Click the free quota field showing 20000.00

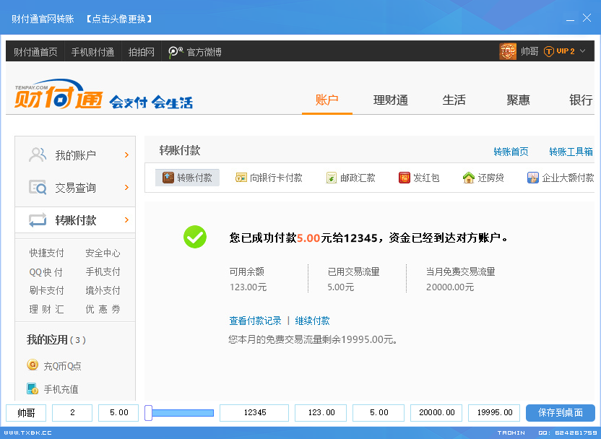[x=436, y=413]
